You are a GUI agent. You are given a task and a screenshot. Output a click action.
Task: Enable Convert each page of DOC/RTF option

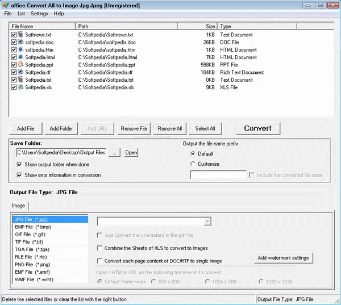click(x=99, y=261)
